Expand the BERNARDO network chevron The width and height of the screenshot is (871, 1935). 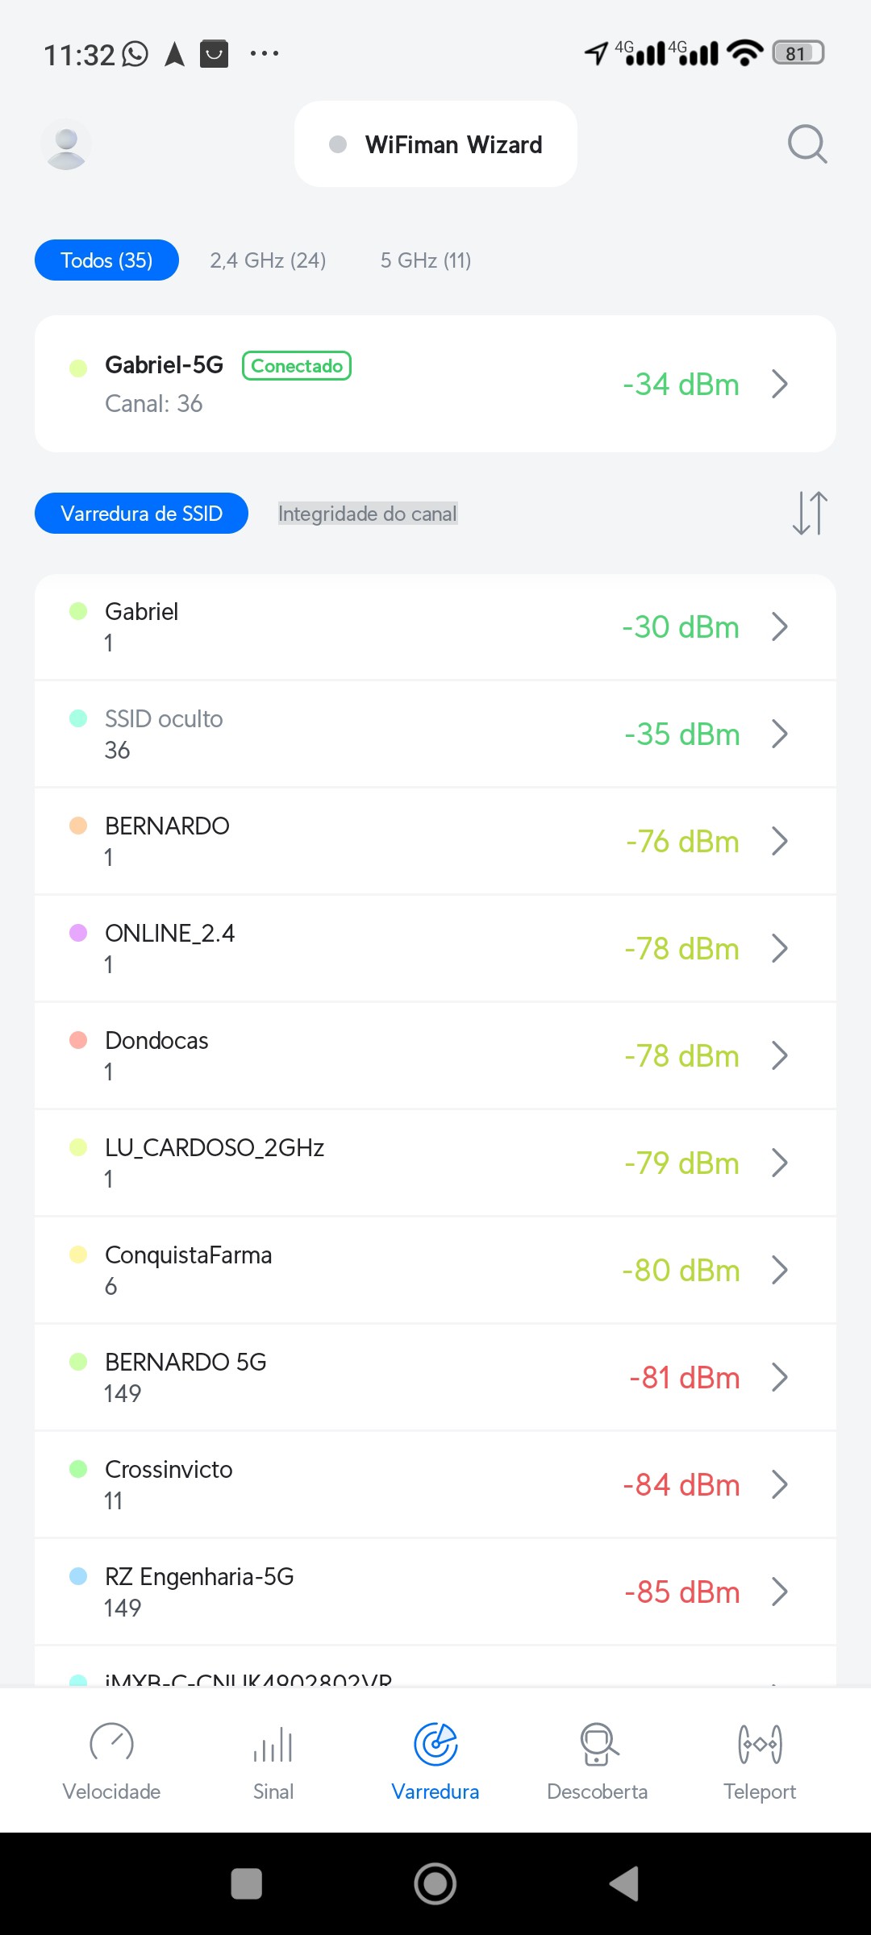pyautogui.click(x=779, y=841)
